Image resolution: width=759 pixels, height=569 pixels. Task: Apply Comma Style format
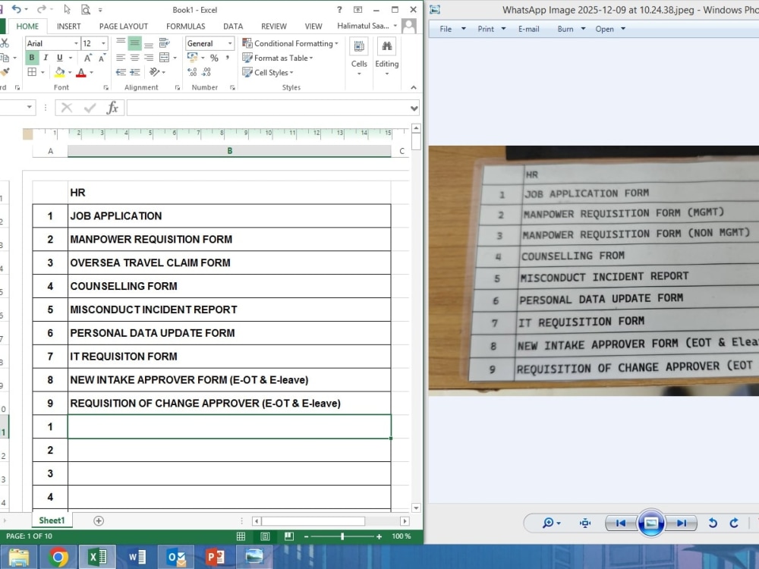(x=227, y=58)
